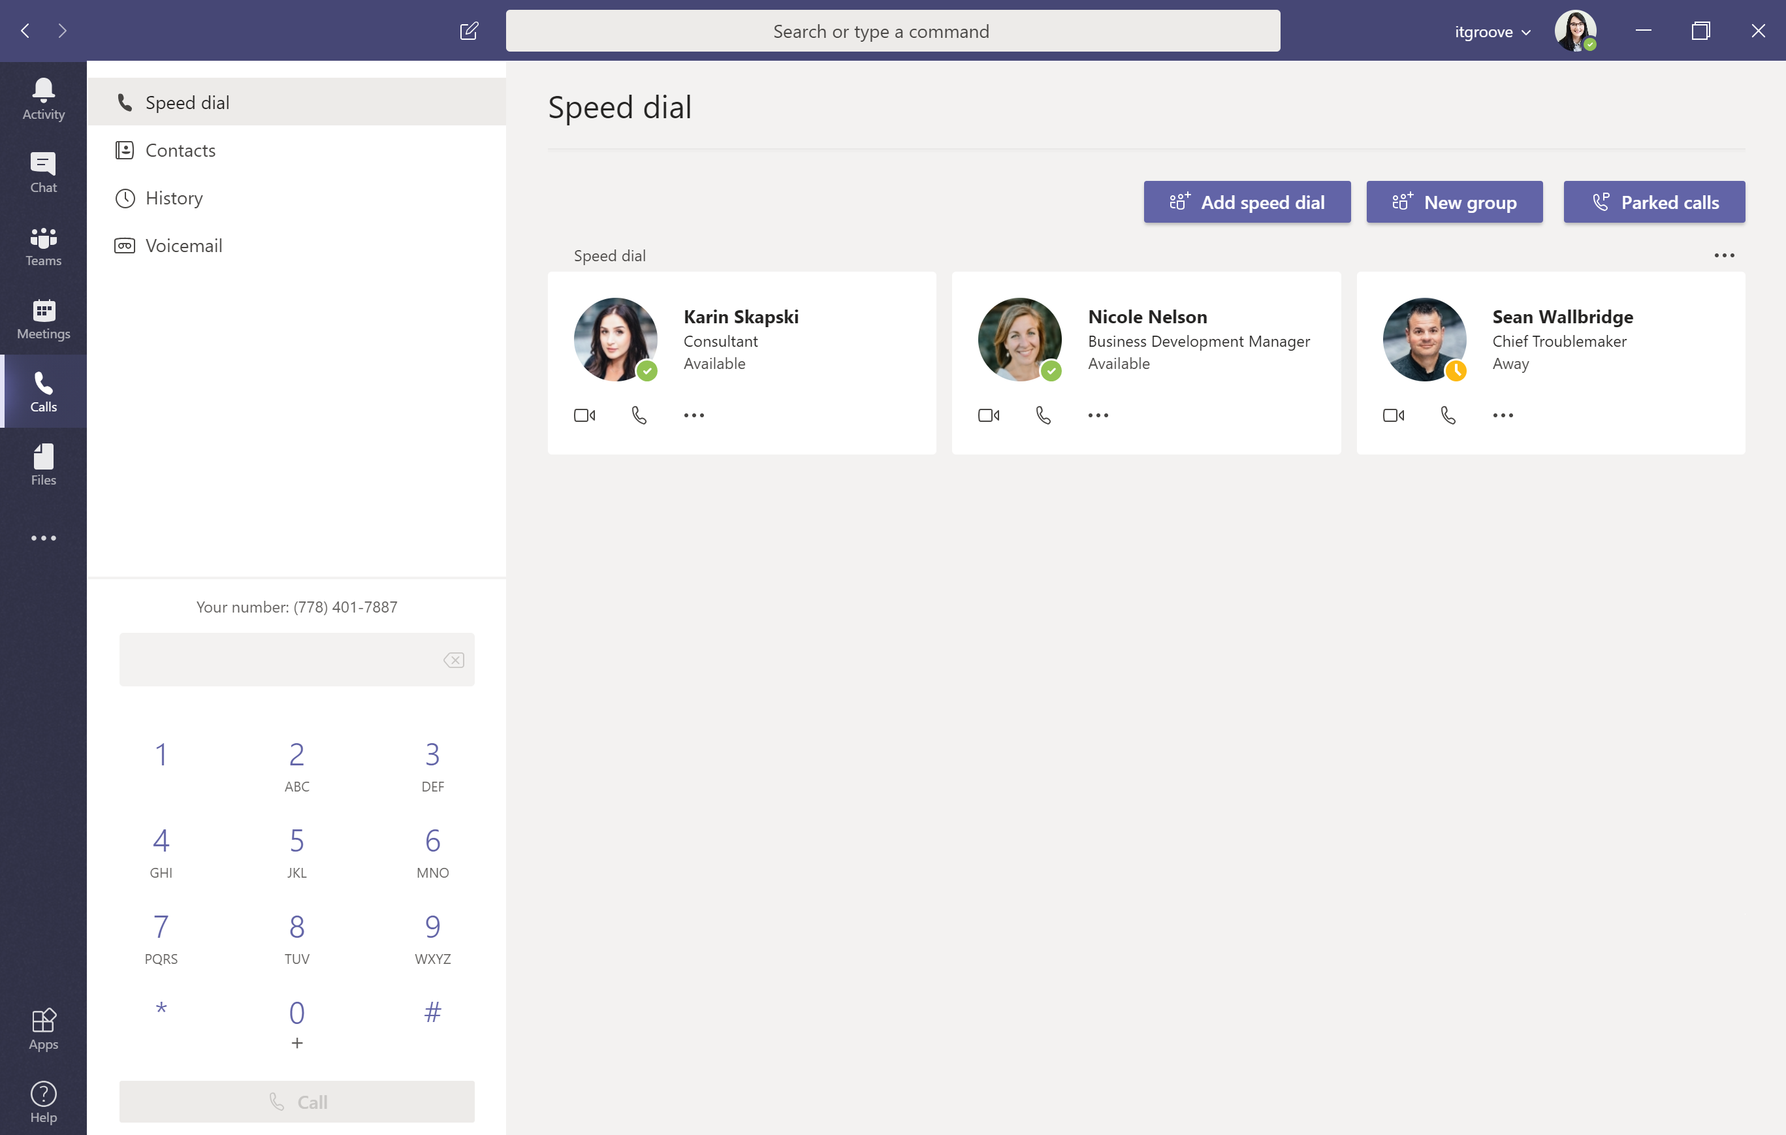Open Meetings from the sidebar
The image size is (1786, 1135).
43,319
